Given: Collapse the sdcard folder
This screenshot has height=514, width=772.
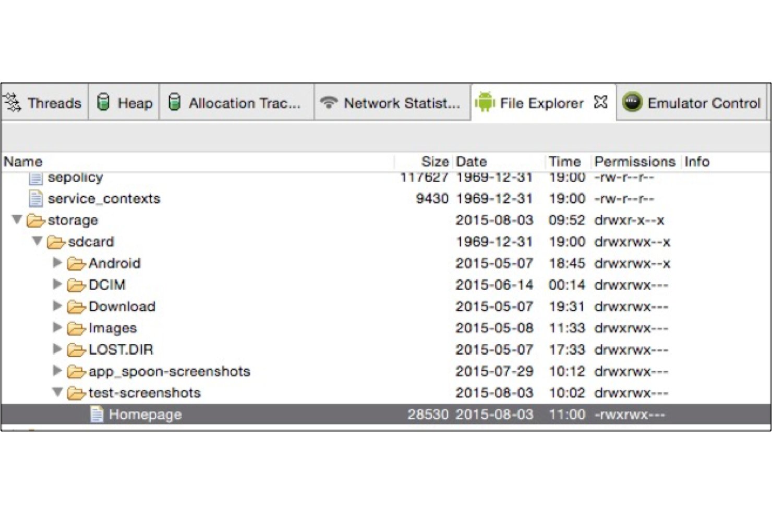Looking at the screenshot, I should point(38,241).
